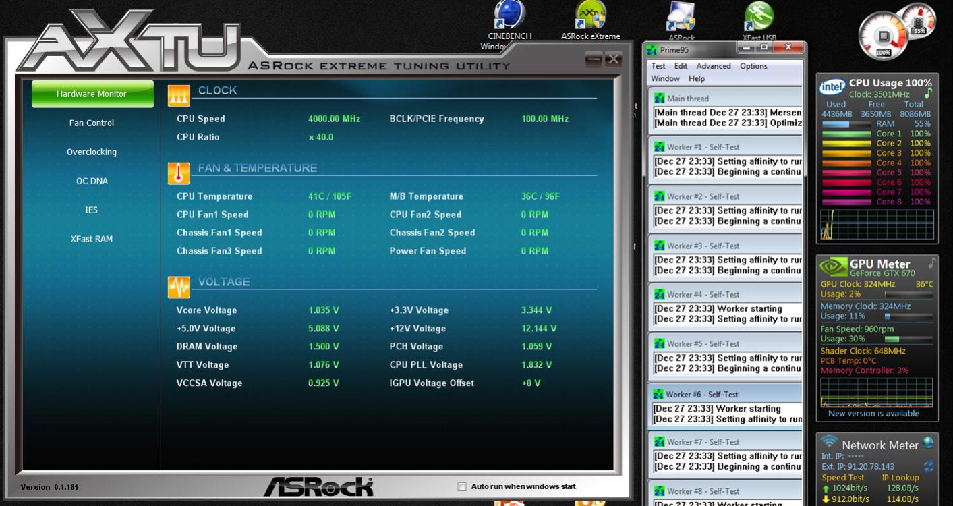This screenshot has width=953, height=506.
Task: Click IP Lookup in Network Meter
Action: (900, 478)
